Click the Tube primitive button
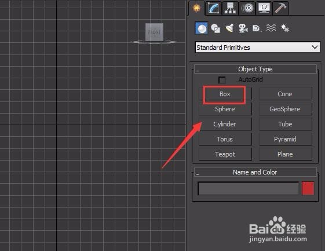Image resolution: width=325 pixels, height=251 pixels. pyautogui.click(x=286, y=124)
